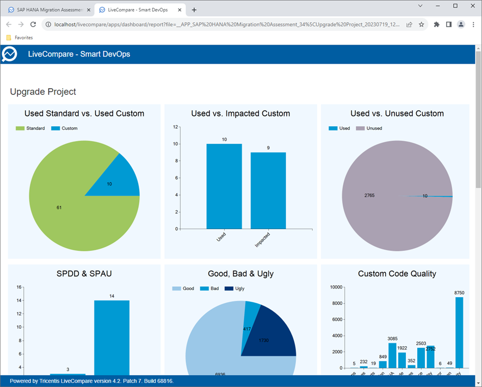
Task: Open a new tab with plus button
Action: 194,10
